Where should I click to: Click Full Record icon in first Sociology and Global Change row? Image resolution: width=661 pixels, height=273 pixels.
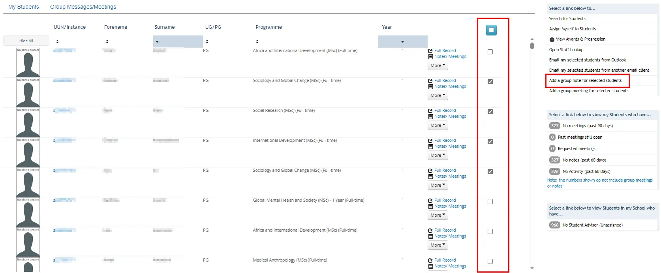(430, 81)
